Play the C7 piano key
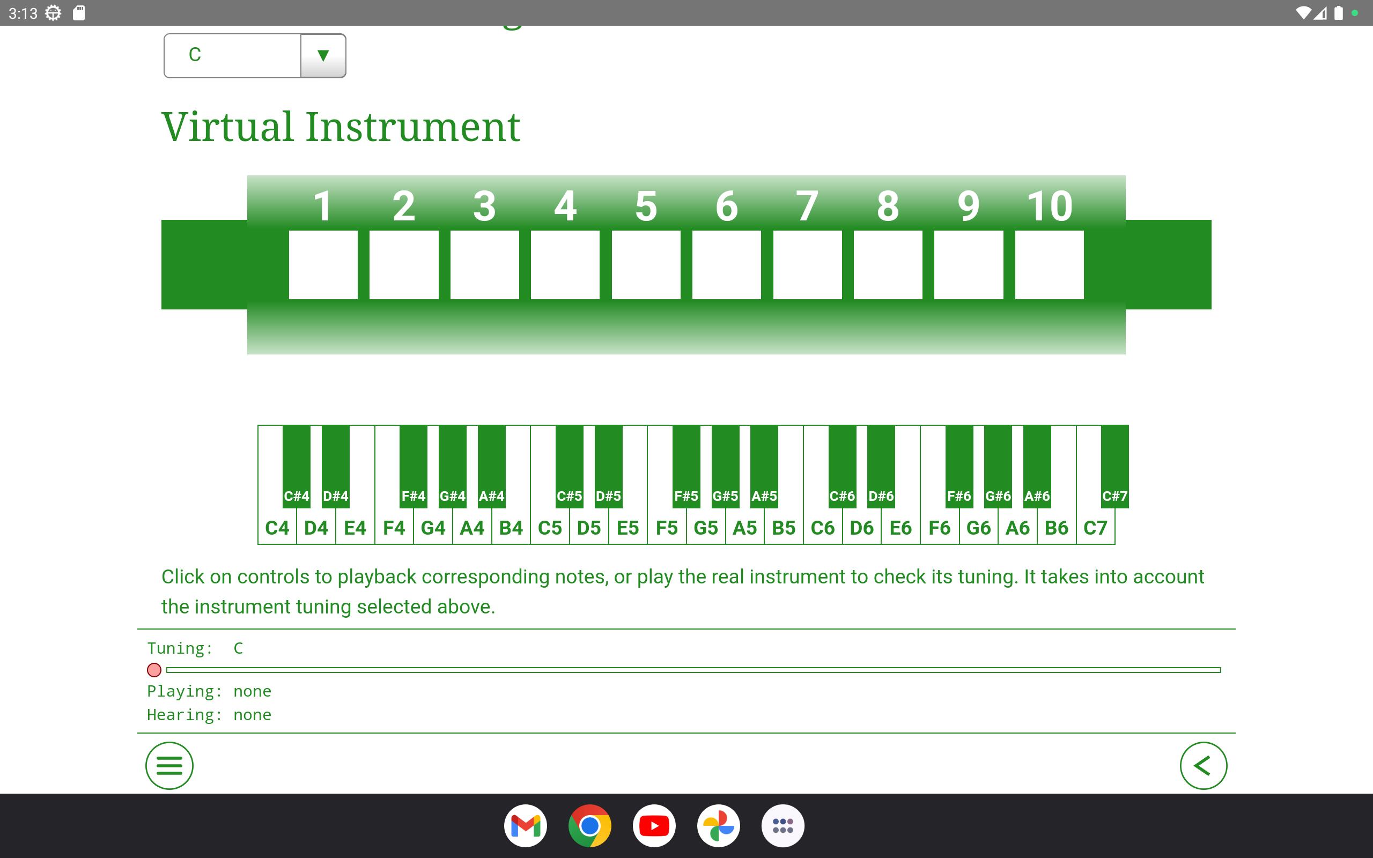Screen dimensions: 1373x858 pos(1096,528)
